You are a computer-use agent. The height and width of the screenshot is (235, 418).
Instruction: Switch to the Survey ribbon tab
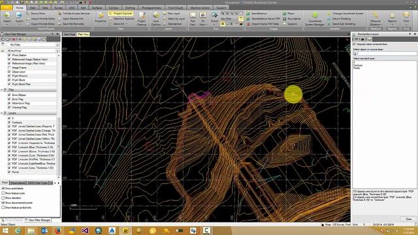tap(58, 8)
